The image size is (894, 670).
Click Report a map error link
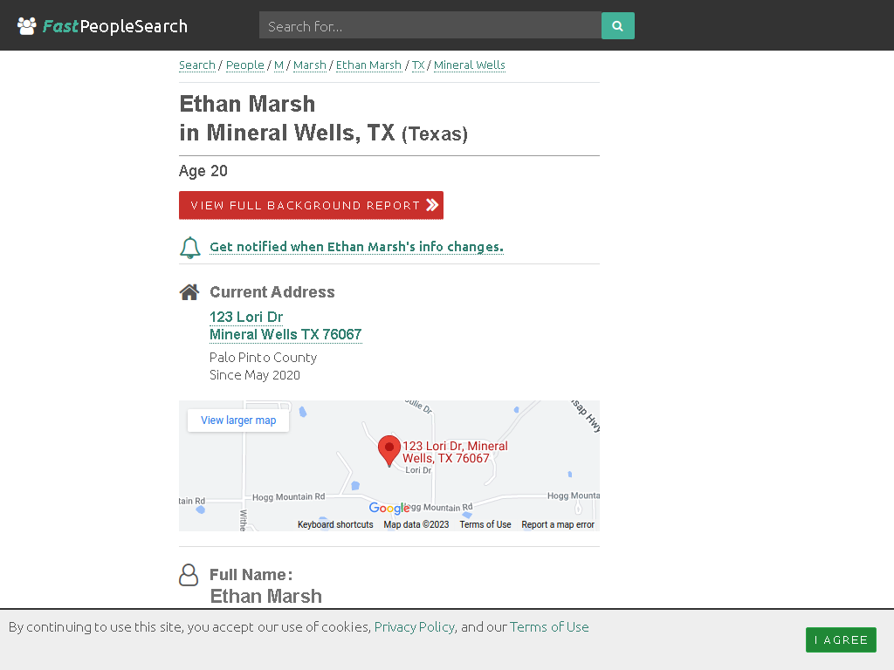[558, 524]
